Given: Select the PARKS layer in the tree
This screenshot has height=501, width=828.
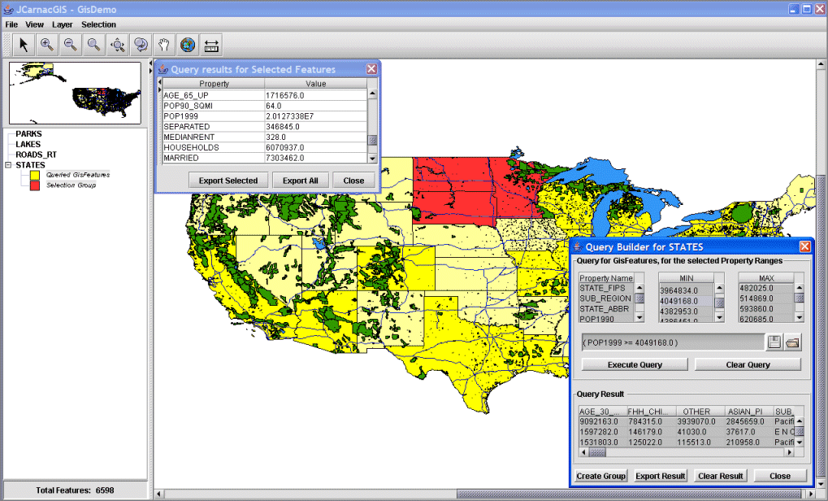Looking at the screenshot, I should pyautogui.click(x=28, y=134).
